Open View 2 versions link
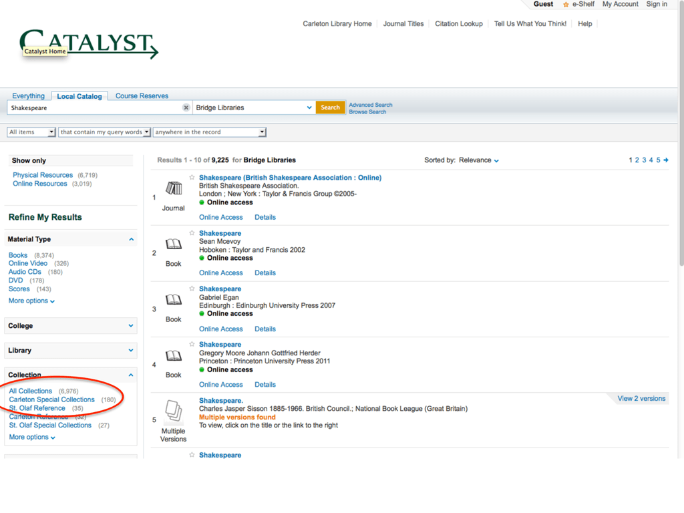The image size is (684, 513). coord(641,398)
